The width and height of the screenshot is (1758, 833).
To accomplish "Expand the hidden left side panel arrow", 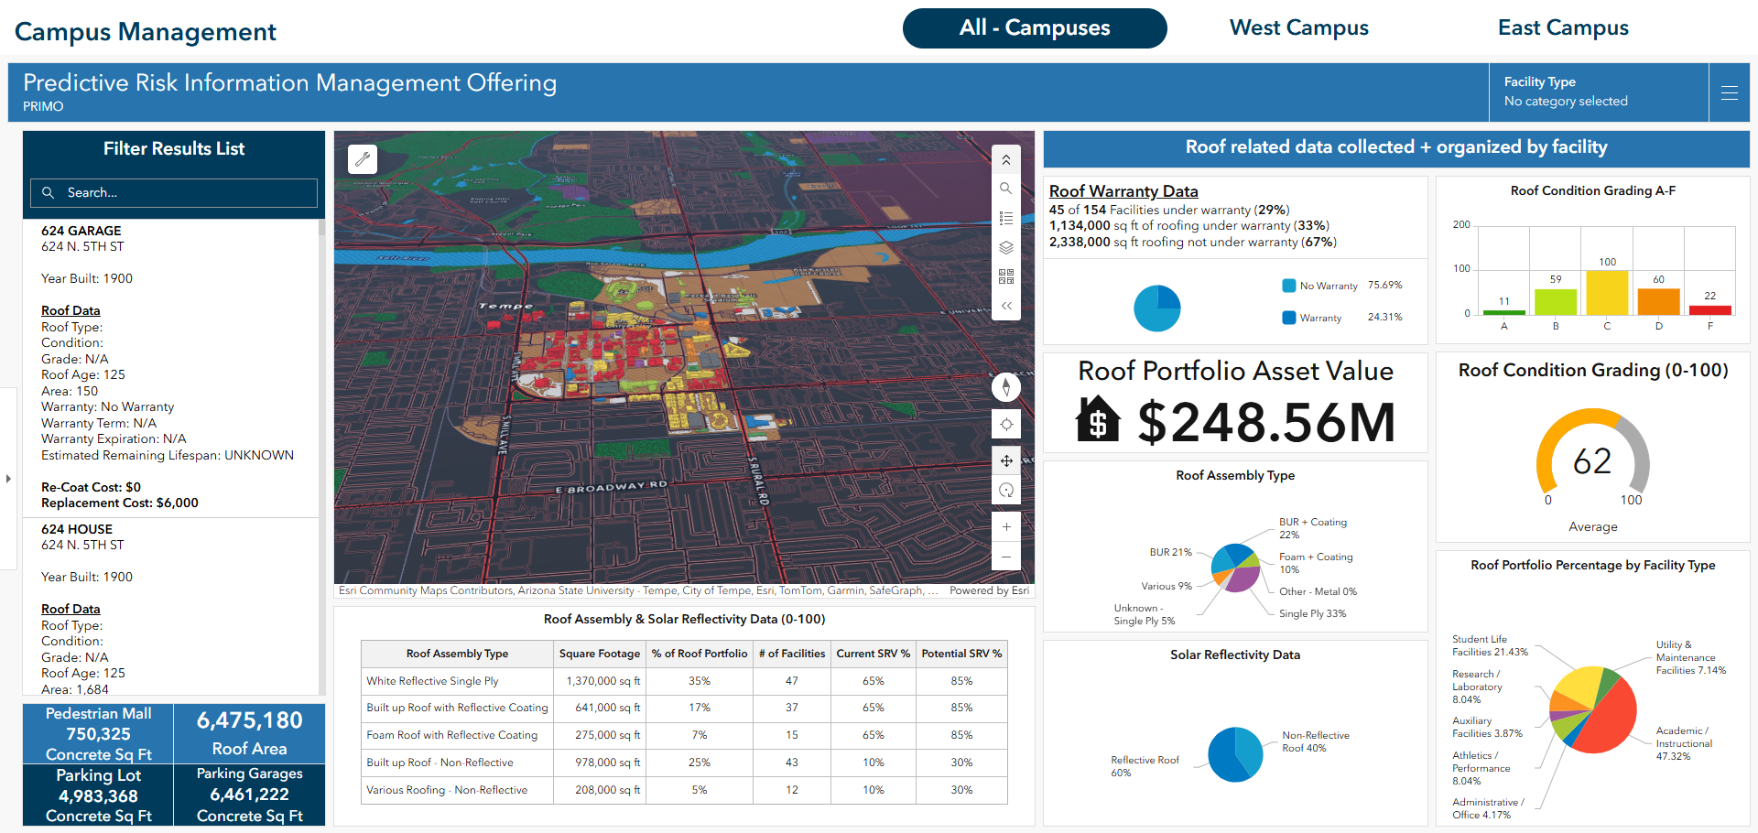I will (x=8, y=478).
